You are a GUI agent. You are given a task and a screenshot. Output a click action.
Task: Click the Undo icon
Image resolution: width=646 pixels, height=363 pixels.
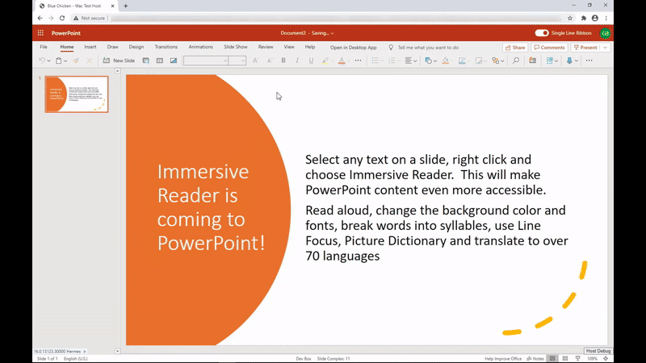coord(41,60)
